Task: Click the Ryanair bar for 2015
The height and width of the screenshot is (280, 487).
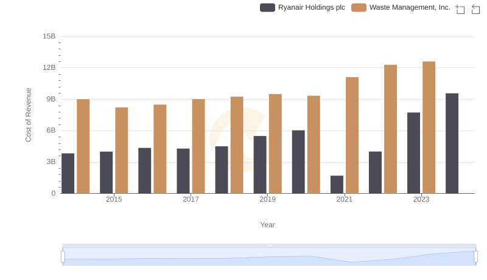Action: (106, 172)
